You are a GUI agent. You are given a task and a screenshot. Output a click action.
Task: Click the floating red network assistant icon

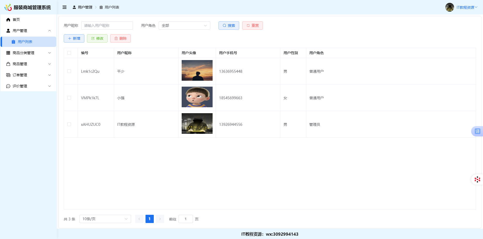(477, 179)
